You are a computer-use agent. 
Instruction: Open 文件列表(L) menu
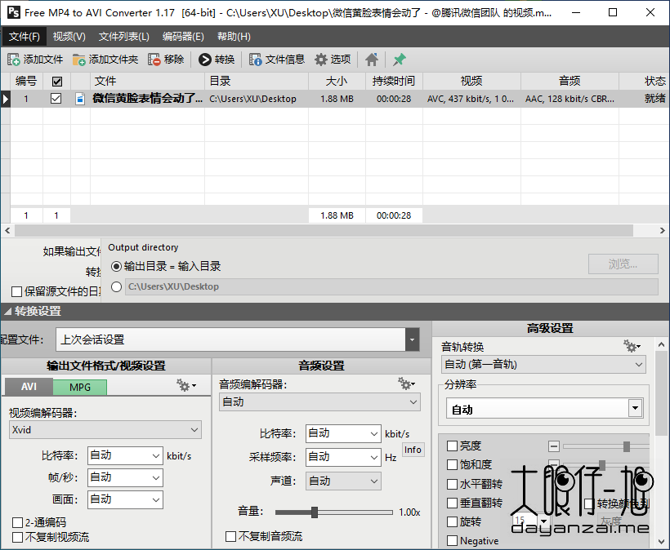124,37
